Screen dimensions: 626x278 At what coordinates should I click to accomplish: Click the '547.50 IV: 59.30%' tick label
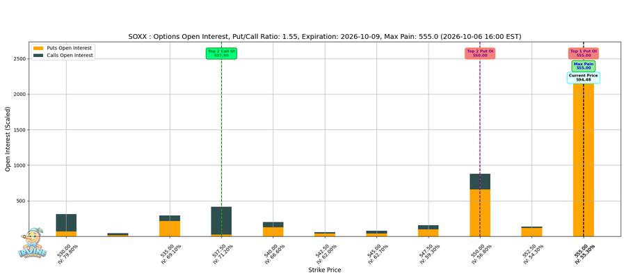(430, 253)
